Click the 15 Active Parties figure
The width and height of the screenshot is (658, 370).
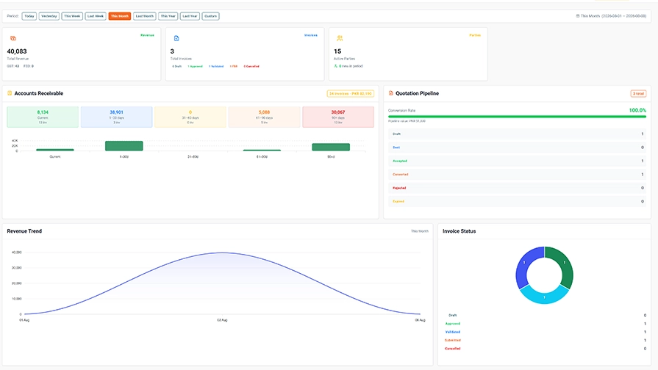pos(337,51)
